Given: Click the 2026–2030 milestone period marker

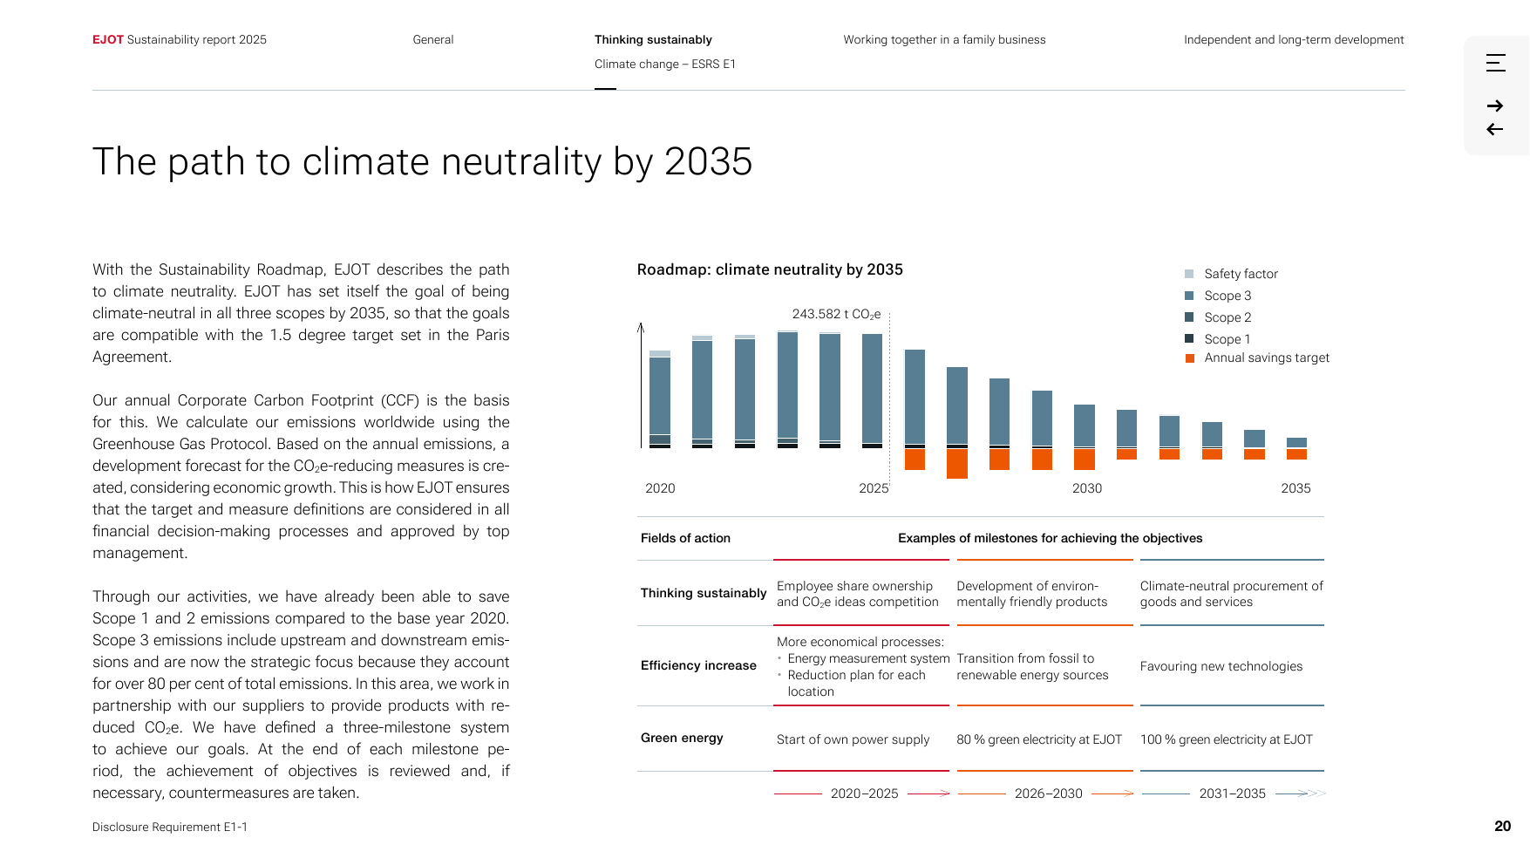Looking at the screenshot, I should click(1048, 793).
